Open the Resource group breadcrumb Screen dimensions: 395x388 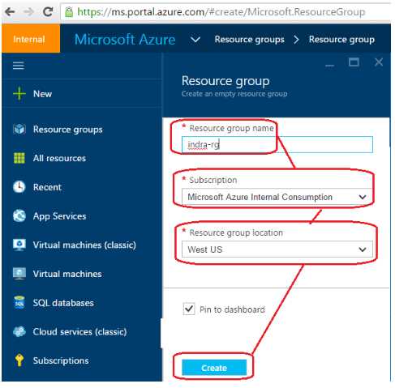tap(341, 40)
